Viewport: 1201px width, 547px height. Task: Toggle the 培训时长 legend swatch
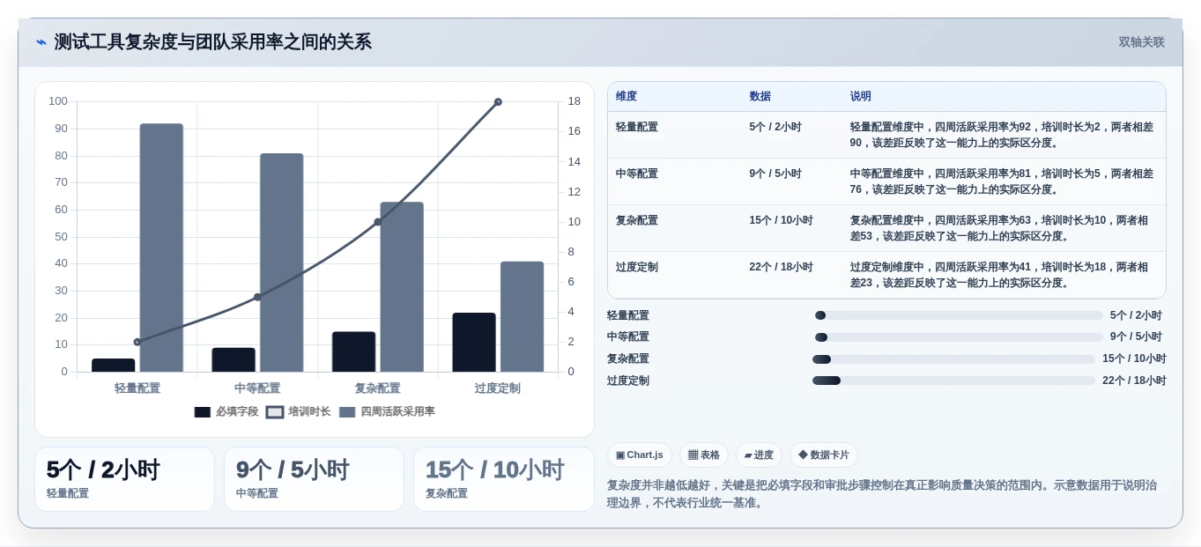pyautogui.click(x=275, y=411)
